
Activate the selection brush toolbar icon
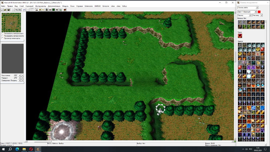pos(32,10)
